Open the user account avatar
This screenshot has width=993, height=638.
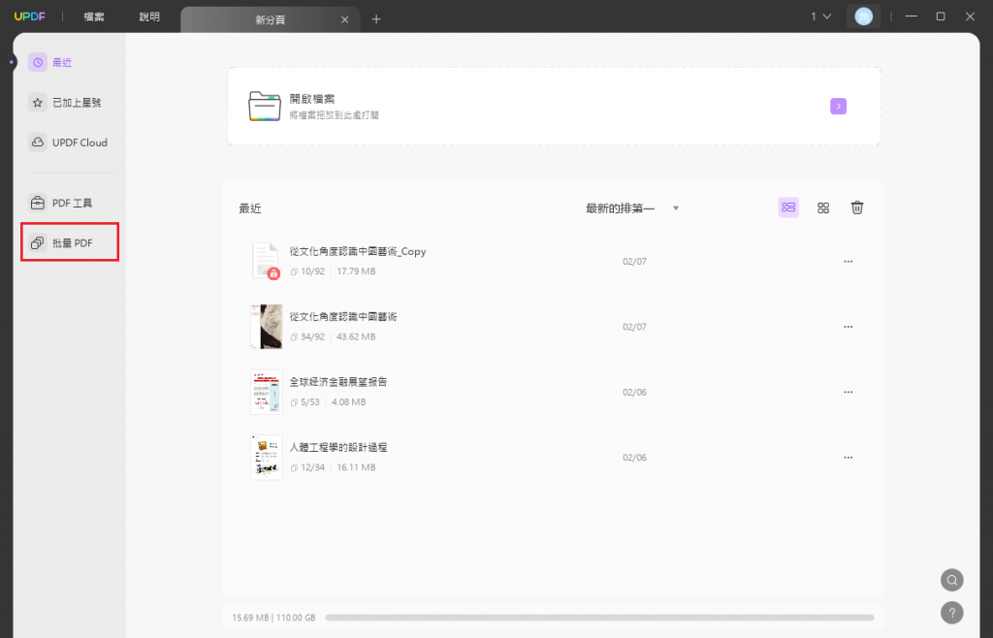pos(863,16)
